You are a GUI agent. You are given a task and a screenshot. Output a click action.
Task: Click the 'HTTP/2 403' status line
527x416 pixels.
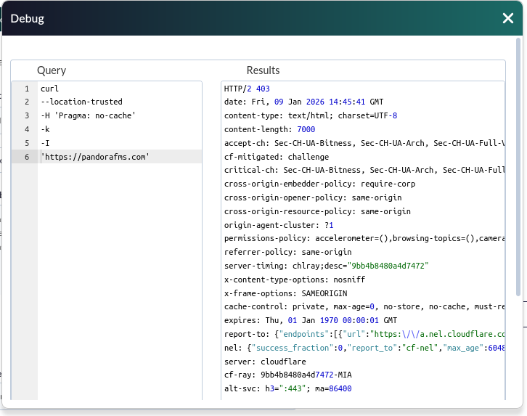point(247,89)
